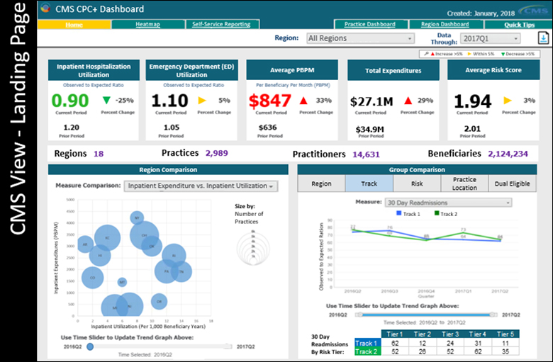This screenshot has height=362, width=553.
Task: Click the Track 1 row label in table
Action: (x=367, y=343)
